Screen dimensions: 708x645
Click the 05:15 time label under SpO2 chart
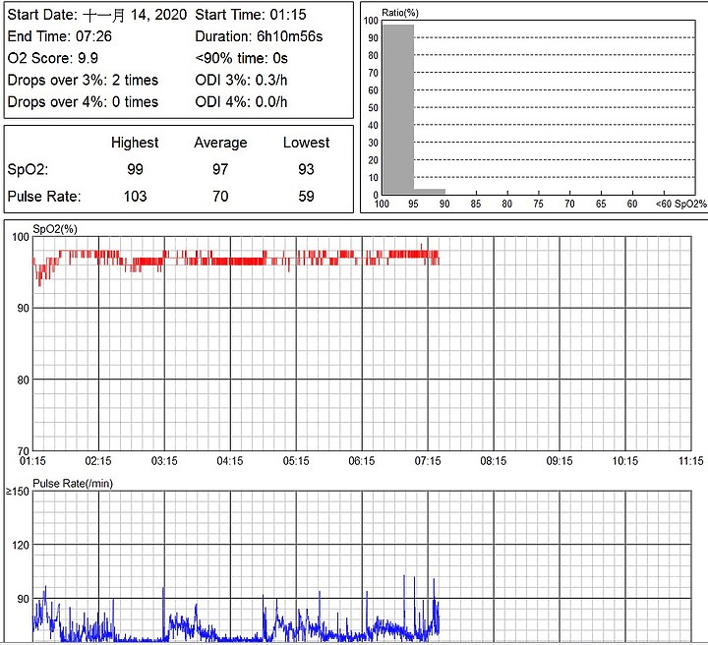(296, 461)
